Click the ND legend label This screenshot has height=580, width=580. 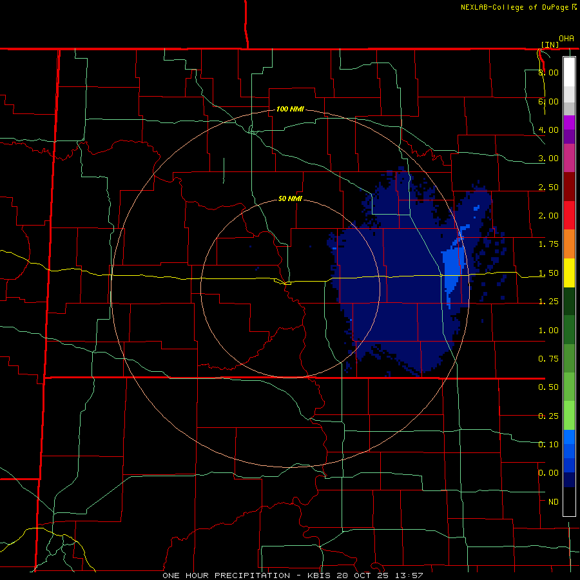pos(554,502)
